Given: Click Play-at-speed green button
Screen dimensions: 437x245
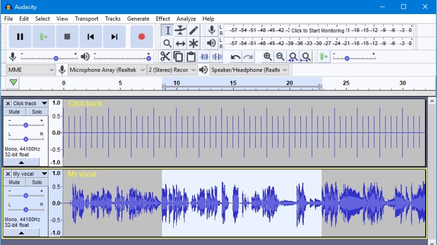Looking at the screenshot, I should coord(324,57).
